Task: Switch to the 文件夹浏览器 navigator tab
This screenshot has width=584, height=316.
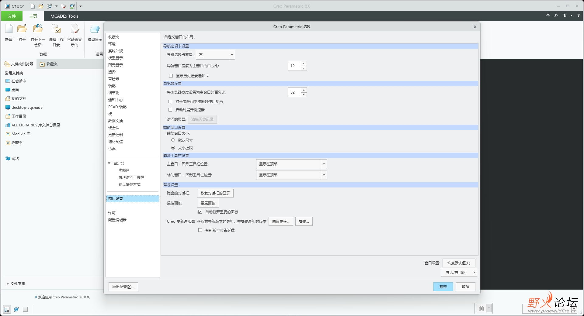Action: click(x=19, y=64)
